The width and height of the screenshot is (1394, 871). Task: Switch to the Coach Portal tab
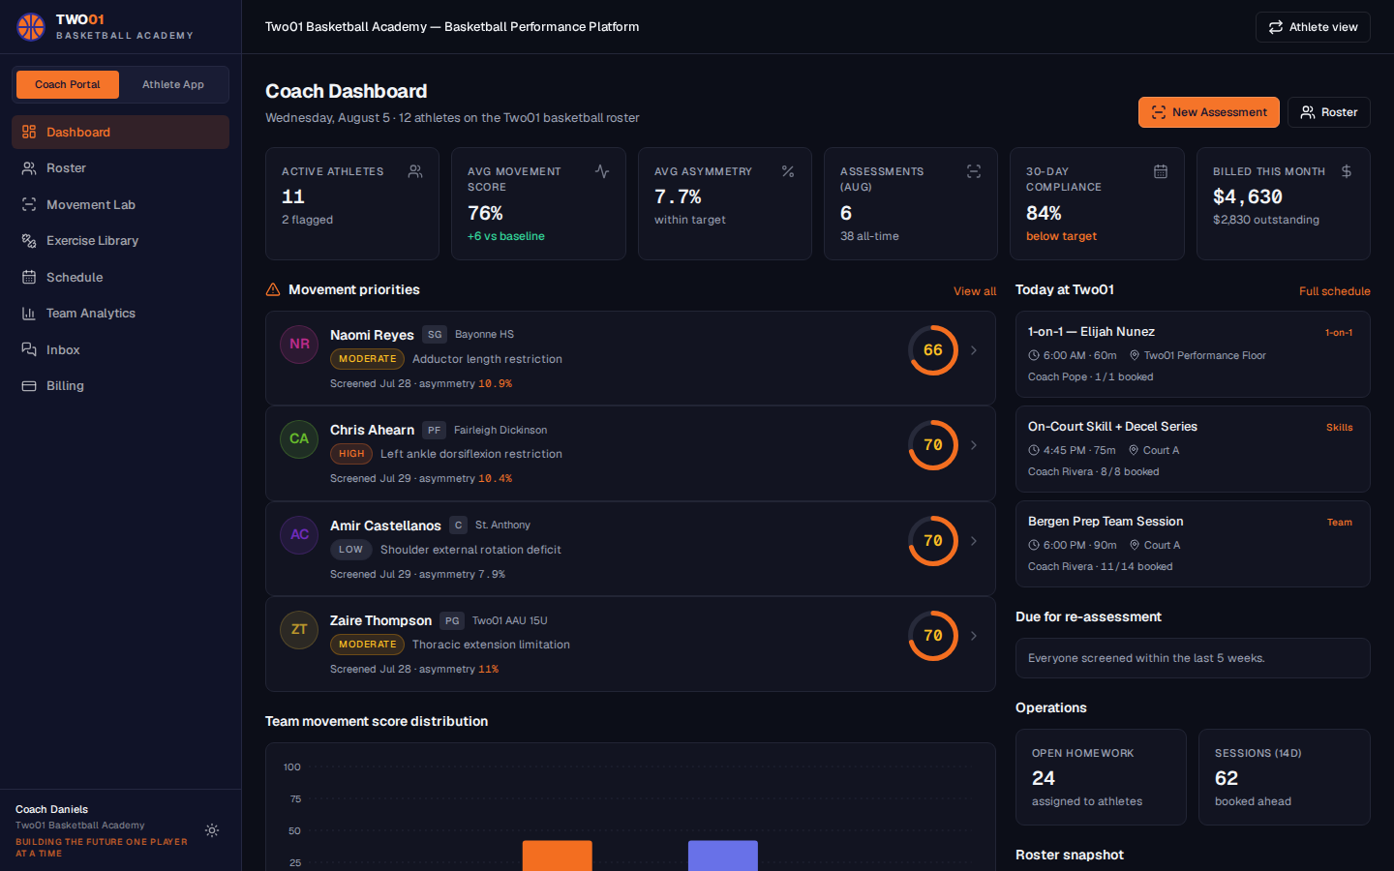68,84
